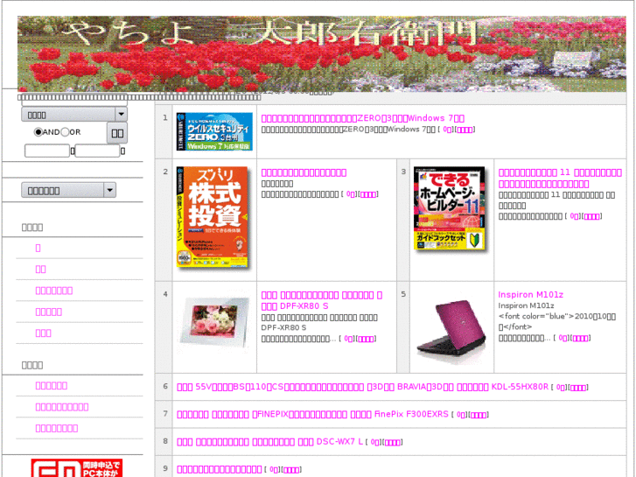Viewport: 636px width, 477px height.
Task: Click the second link in the second sidebar list
Action: pyautogui.click(x=62, y=407)
